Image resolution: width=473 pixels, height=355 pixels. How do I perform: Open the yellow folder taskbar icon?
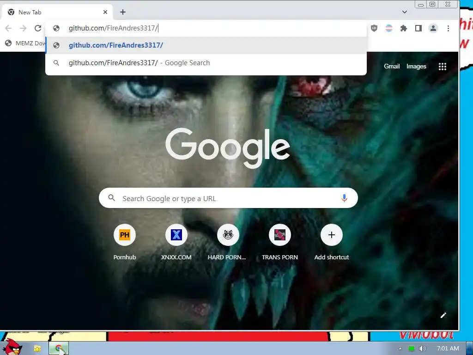coord(37,349)
